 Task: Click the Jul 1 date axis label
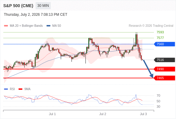pyautogui.click(x=52, y=114)
